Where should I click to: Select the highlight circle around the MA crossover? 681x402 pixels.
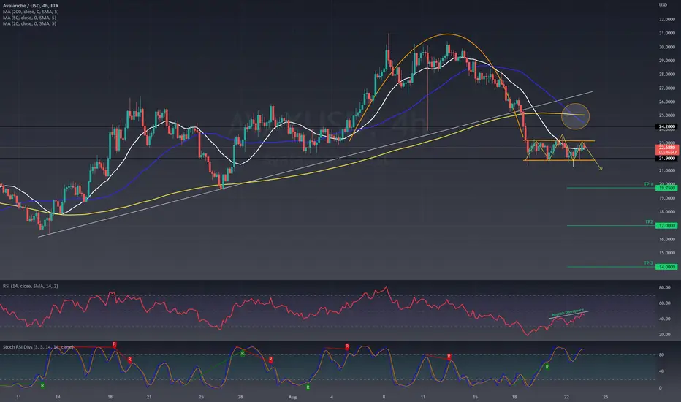[x=576, y=116]
